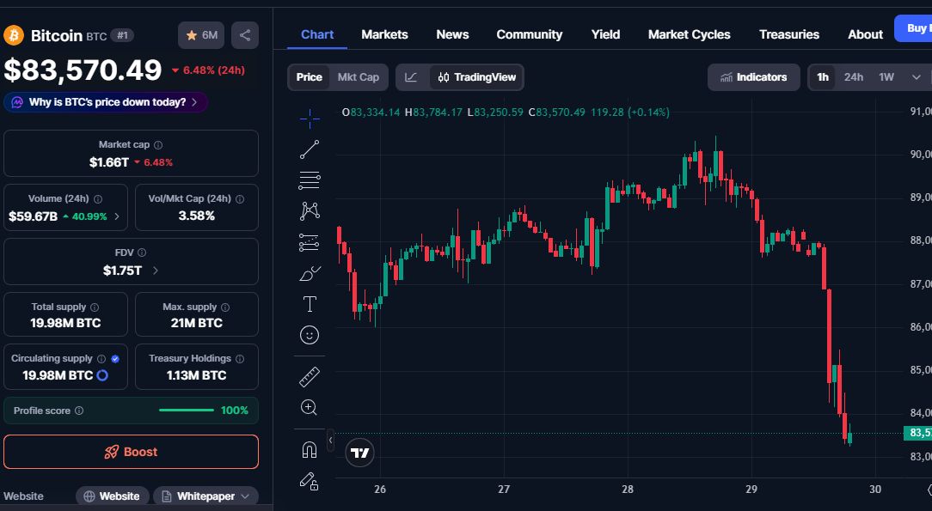Show Profile score info icon
Screen dimensions: 932x511
[79, 411]
